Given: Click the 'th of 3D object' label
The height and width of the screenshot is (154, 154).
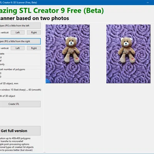Looking at the screenshot, I should 8,96.
